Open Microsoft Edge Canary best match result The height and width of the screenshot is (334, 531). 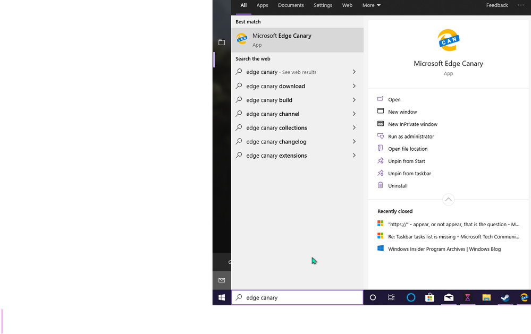coord(297,40)
